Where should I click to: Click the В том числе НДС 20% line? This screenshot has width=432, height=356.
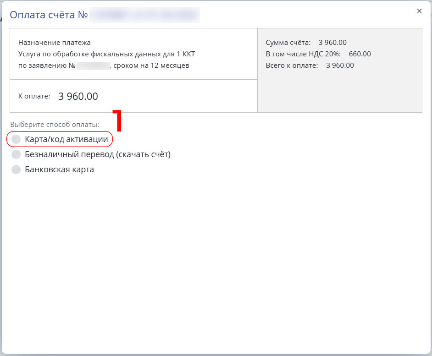point(318,54)
